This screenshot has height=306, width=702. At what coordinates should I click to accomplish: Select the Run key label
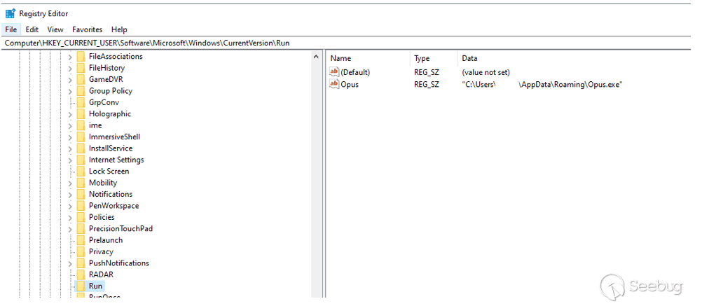tap(95, 286)
